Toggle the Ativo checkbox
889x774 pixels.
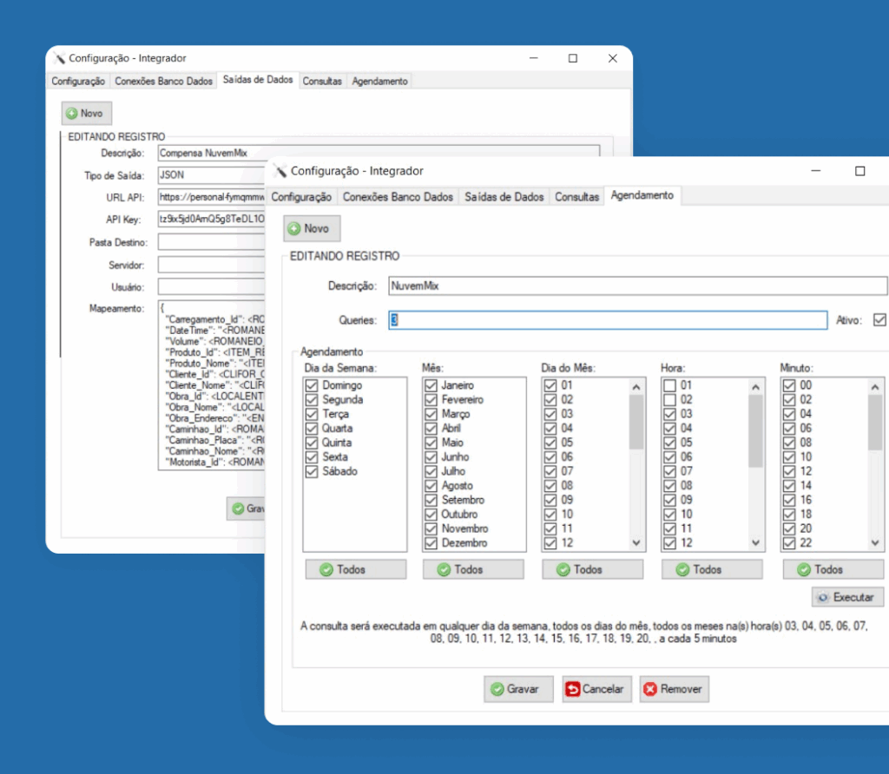[x=879, y=320]
